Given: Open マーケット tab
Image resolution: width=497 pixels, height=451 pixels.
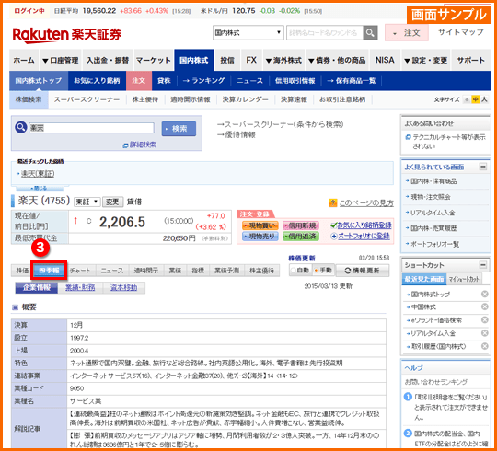Looking at the screenshot, I should 154,60.
